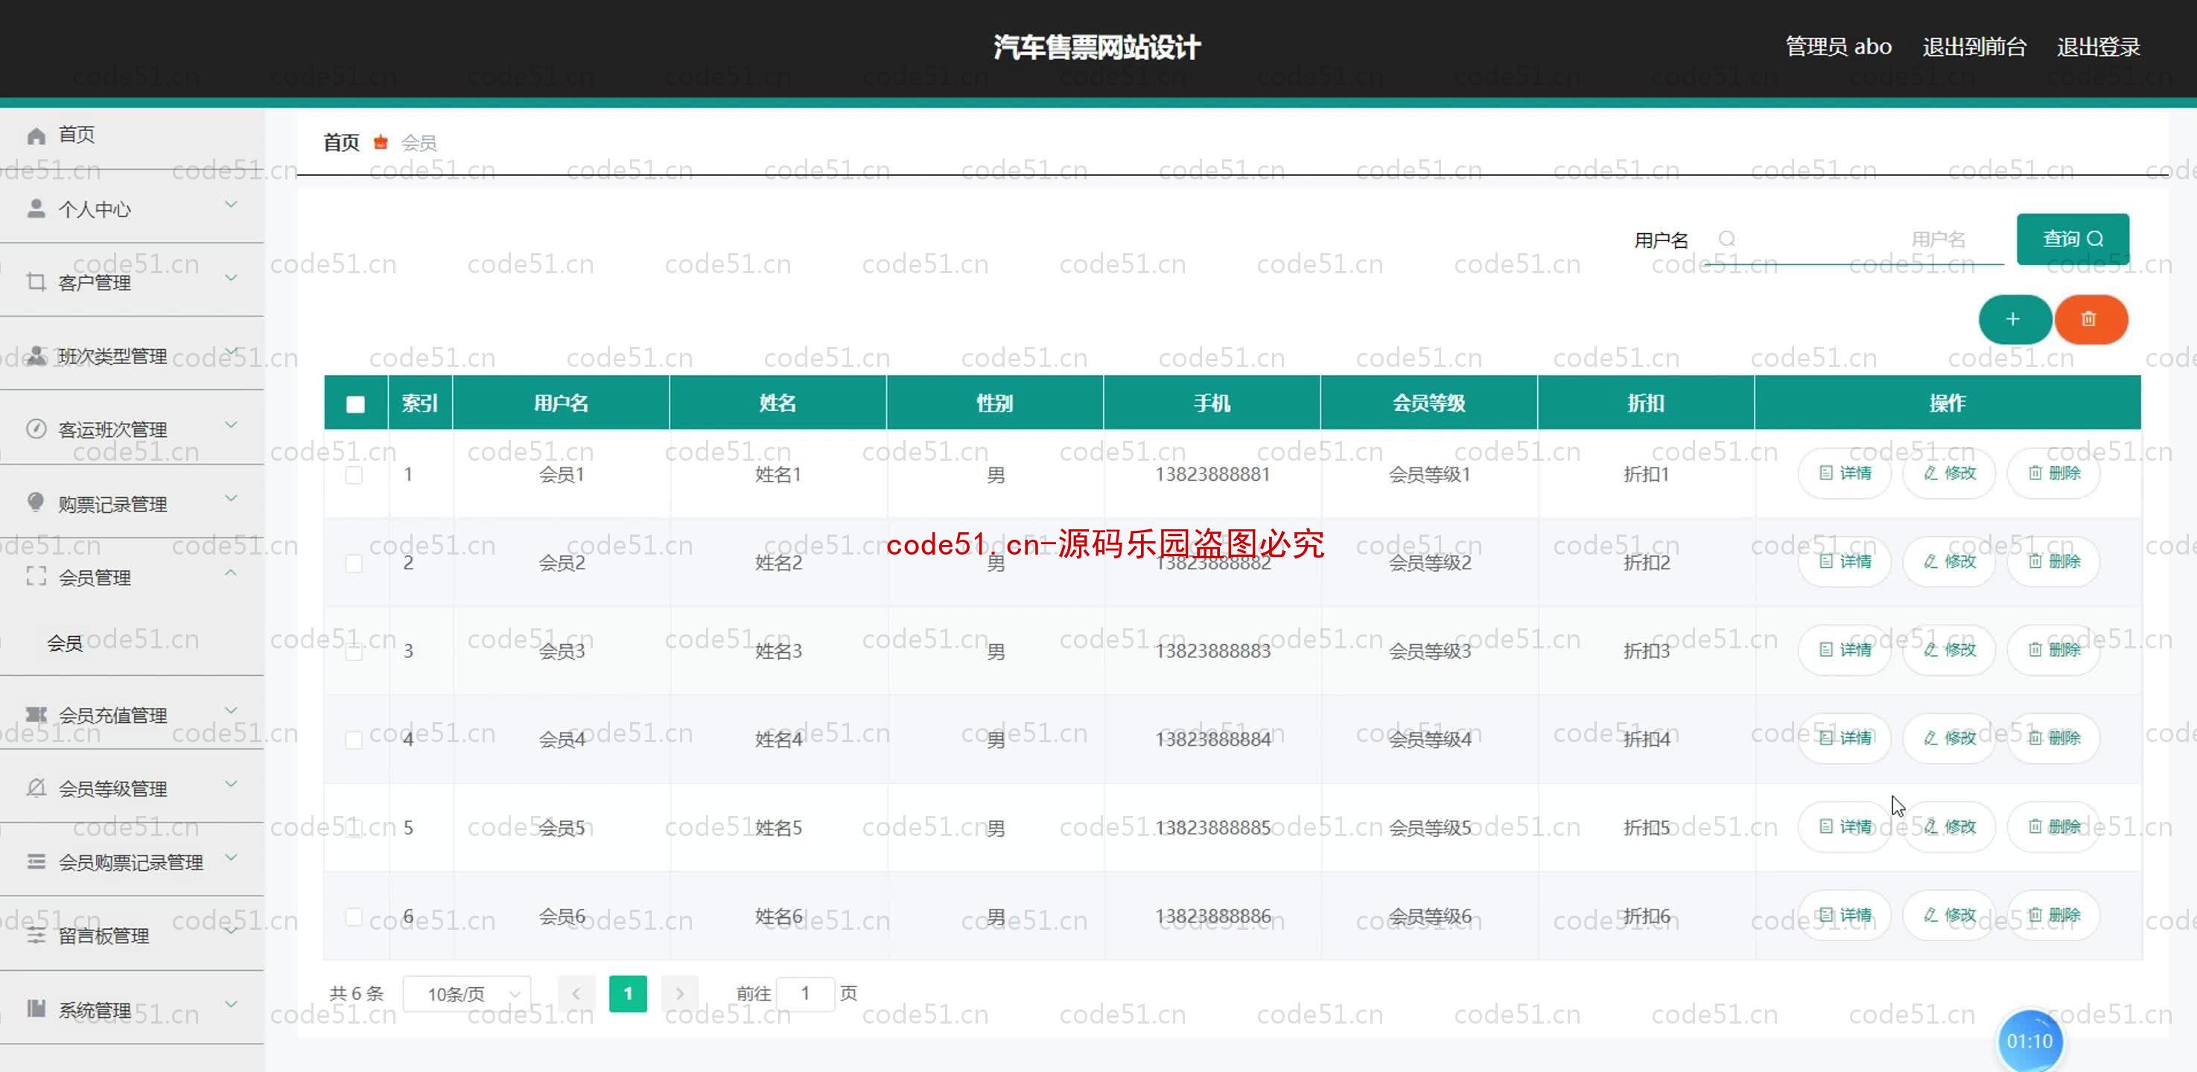Check the checkbox for row 会员3

click(354, 651)
